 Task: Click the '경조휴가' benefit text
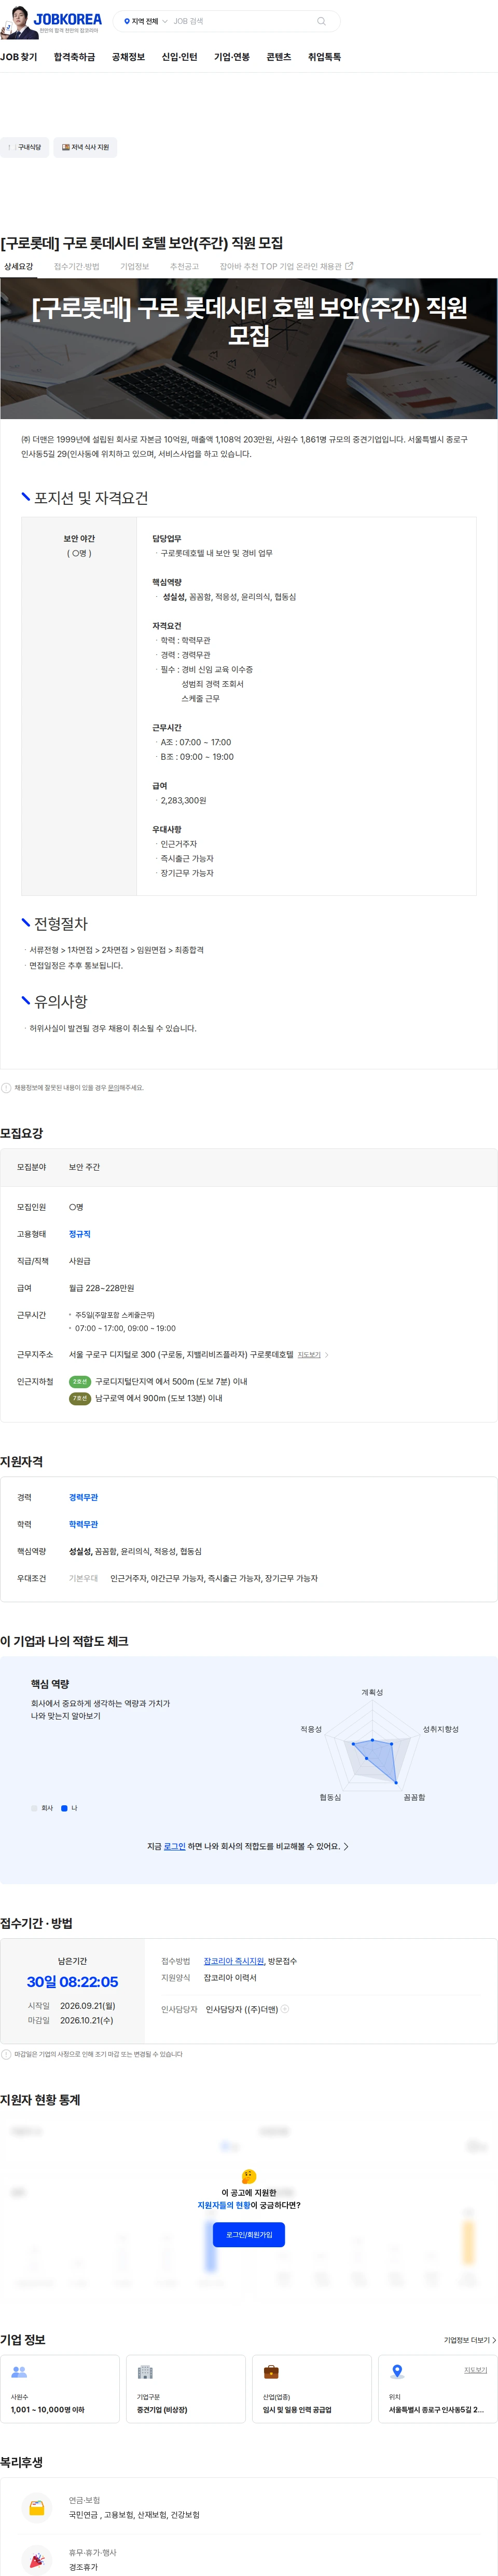pyautogui.click(x=83, y=2567)
